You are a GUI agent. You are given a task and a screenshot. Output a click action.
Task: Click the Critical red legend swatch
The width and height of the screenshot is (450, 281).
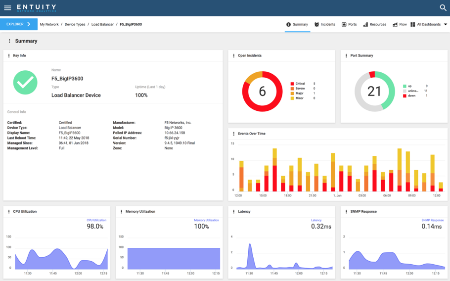(x=292, y=84)
